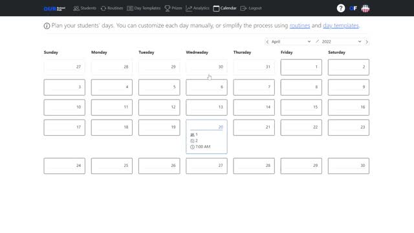This screenshot has width=414, height=233.
Task: Select Thursday March 31 cell
Action: tap(254, 67)
